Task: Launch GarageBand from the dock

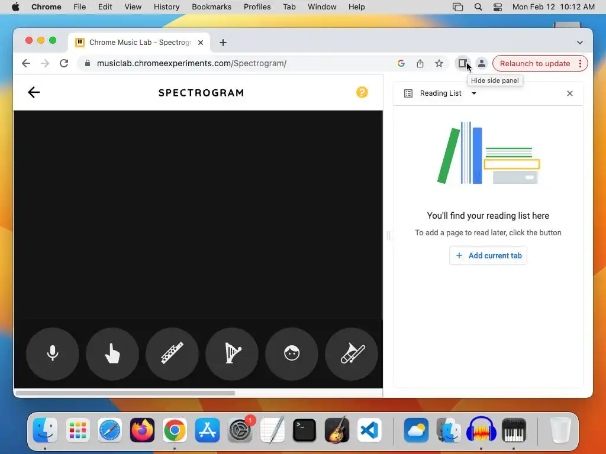Action: [x=337, y=430]
